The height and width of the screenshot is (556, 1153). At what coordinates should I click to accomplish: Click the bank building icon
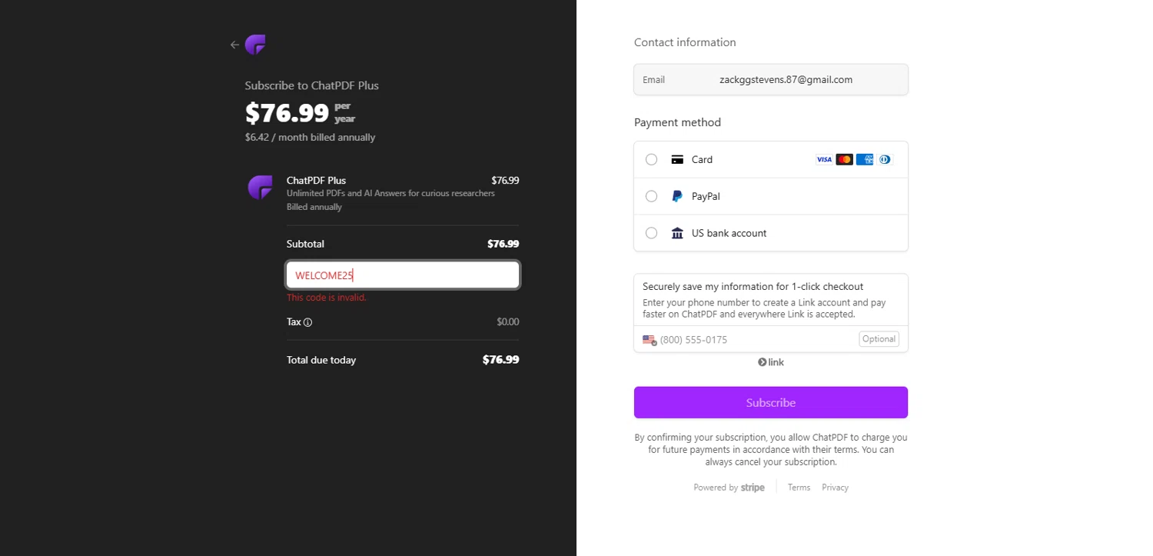point(677,233)
